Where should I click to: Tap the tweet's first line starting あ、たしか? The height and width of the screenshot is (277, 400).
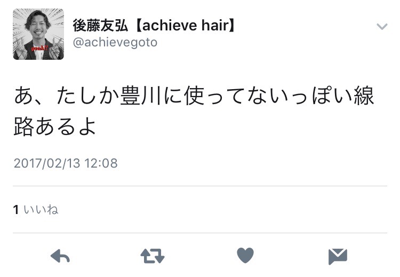194,96
